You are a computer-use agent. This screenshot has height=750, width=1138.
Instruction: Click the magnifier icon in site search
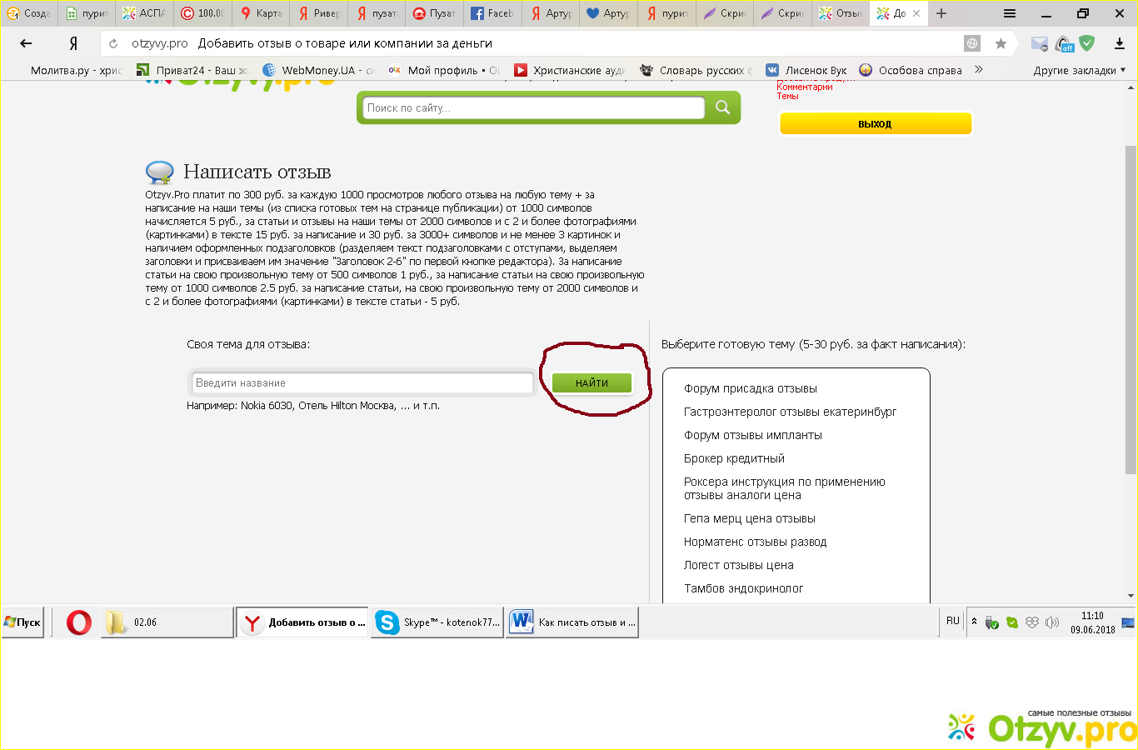pos(722,107)
